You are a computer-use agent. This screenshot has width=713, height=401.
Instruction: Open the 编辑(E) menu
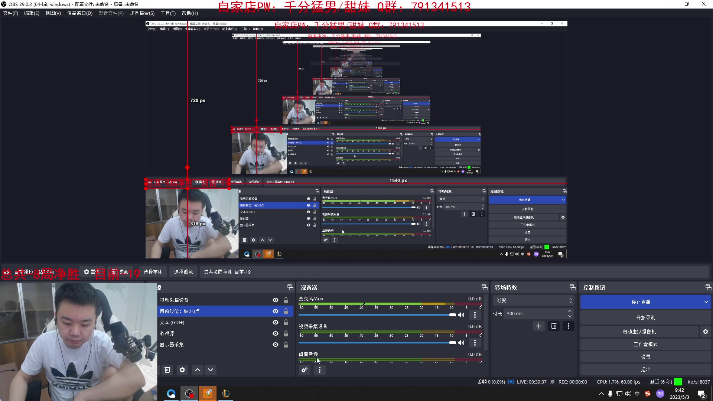[32, 13]
